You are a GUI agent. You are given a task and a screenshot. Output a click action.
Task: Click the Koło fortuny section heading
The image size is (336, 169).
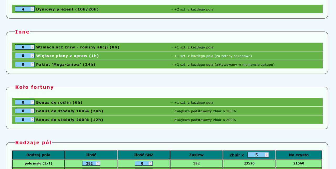point(34,87)
